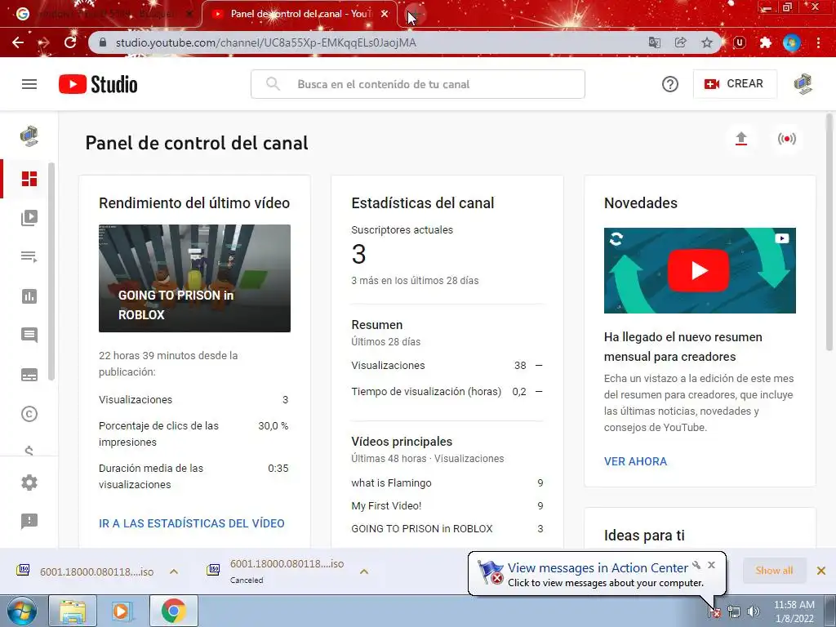This screenshot has width=836, height=627.
Task: Open the Settings gear in sidebar
Action: pos(29,482)
